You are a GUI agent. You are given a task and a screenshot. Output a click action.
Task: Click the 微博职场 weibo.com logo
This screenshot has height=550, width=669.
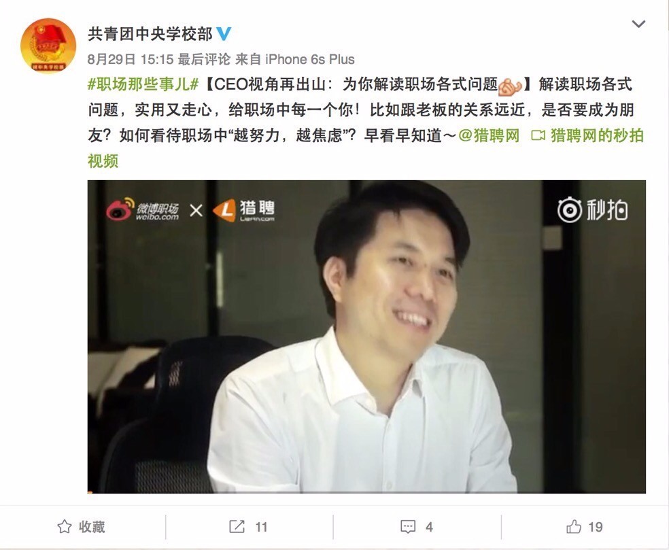click(x=143, y=210)
